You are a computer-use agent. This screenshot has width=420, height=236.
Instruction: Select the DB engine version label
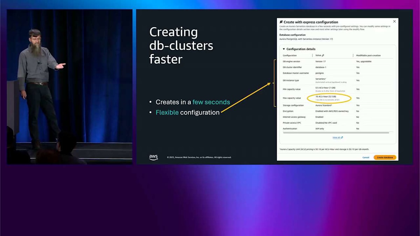pos(291,61)
